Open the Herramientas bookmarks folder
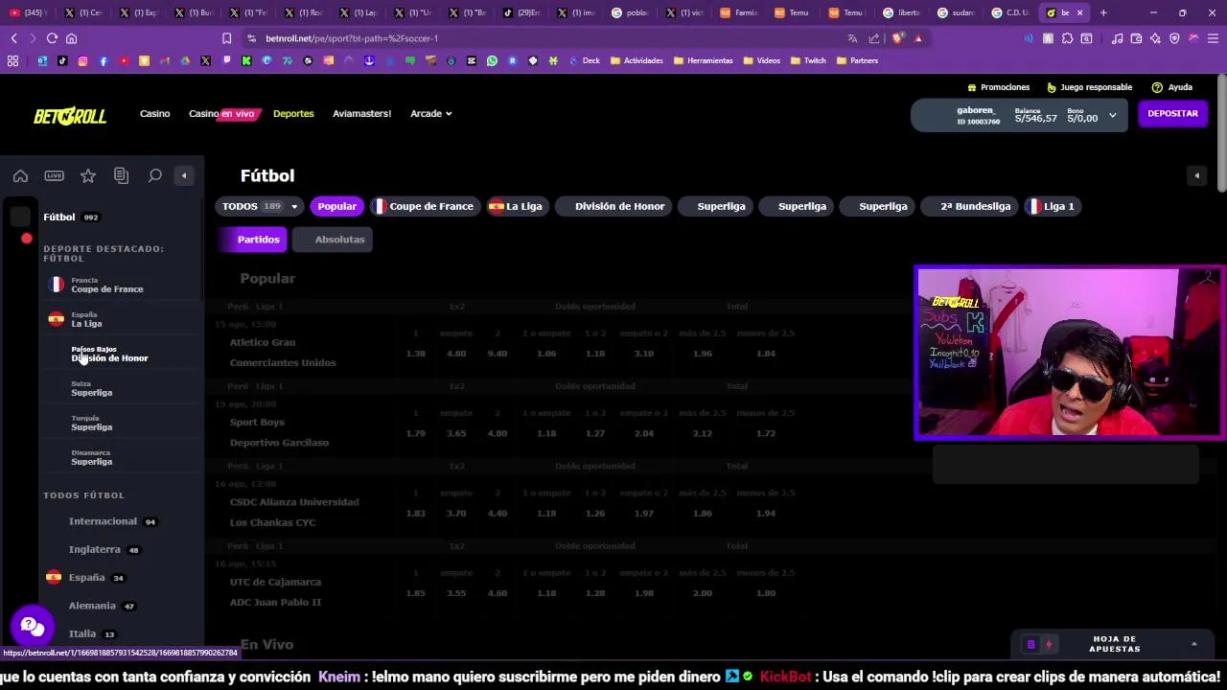The height and width of the screenshot is (690, 1227). (x=704, y=60)
